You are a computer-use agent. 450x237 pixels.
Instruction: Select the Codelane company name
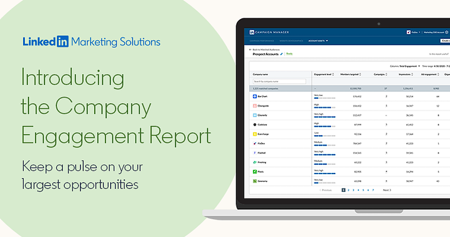pyautogui.click(x=262, y=124)
